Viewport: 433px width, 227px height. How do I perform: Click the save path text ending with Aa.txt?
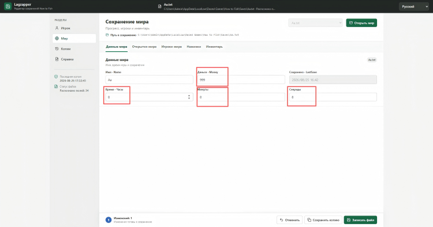[188, 35]
